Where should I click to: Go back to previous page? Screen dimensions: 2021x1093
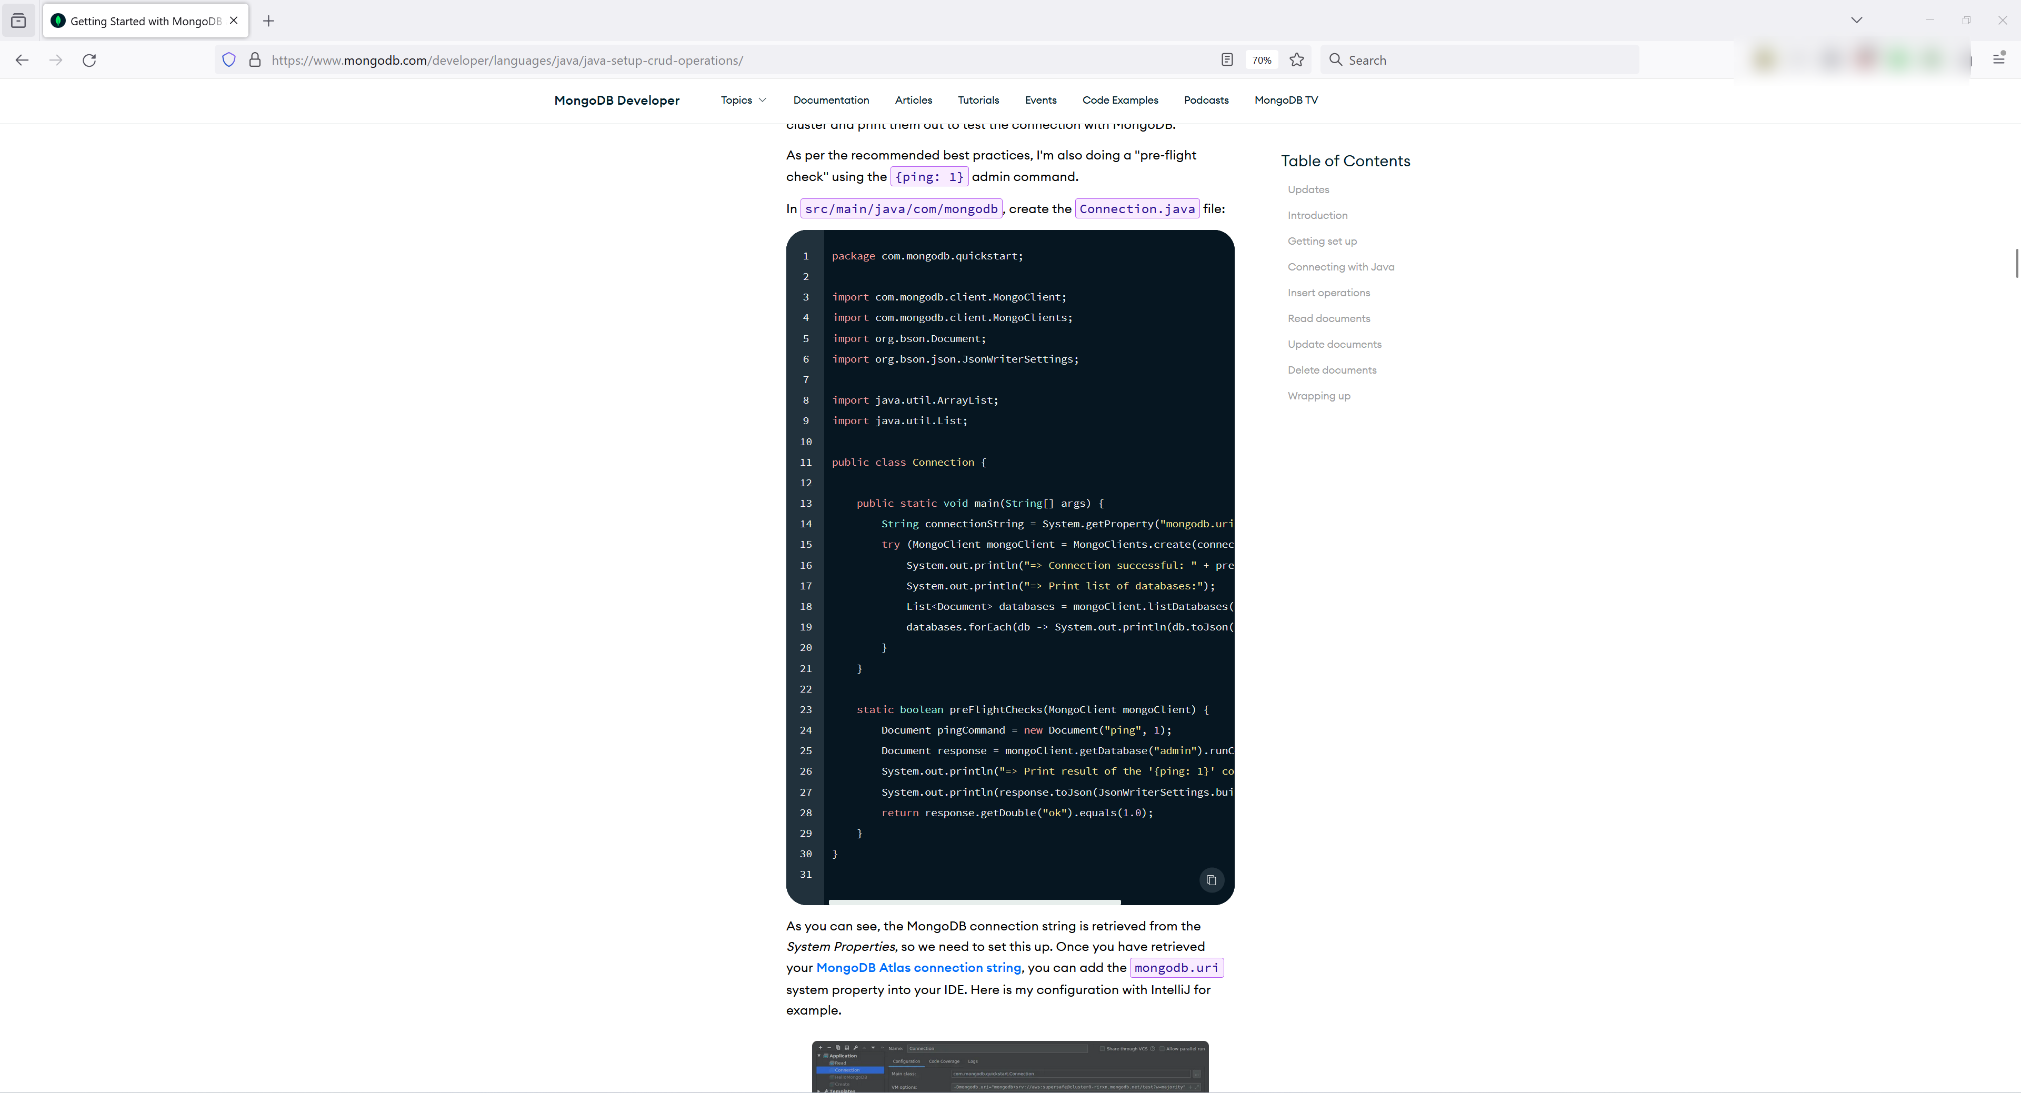click(22, 59)
